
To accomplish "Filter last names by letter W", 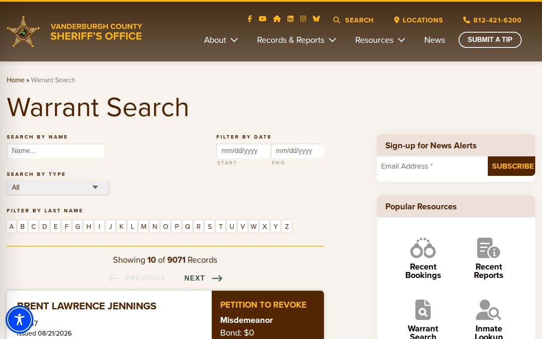I will click(254, 226).
